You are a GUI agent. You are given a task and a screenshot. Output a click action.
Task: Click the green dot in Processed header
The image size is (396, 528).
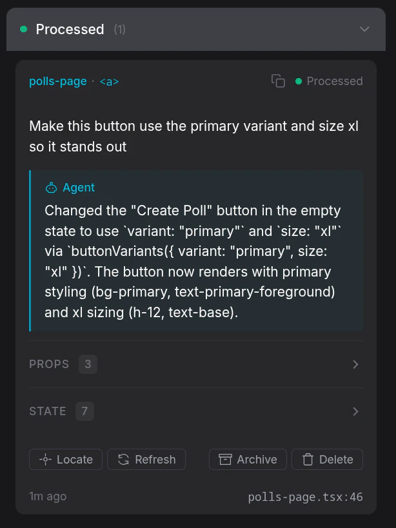pyautogui.click(x=24, y=29)
